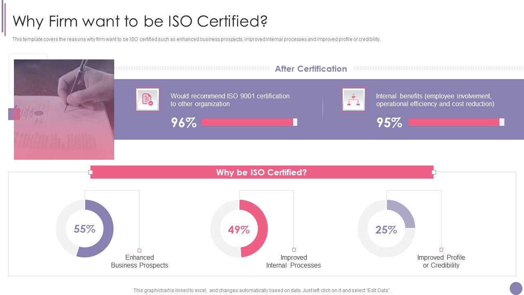The image size is (524, 295).
Task: Click the "Why be ISO Certified?" banner
Action: point(262,172)
